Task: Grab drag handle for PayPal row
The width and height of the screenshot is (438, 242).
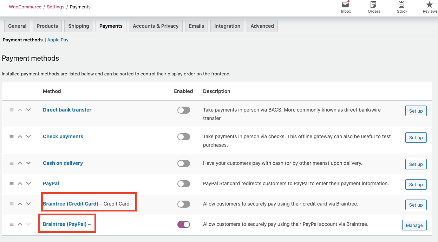Action: pos(12,183)
